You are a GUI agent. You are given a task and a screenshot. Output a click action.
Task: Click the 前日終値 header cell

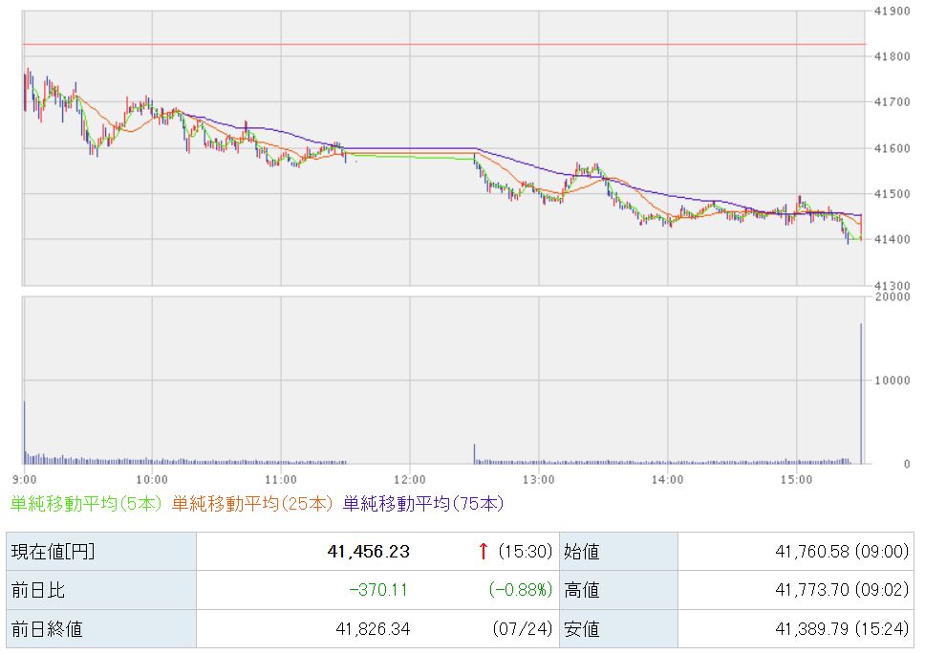tap(101, 629)
